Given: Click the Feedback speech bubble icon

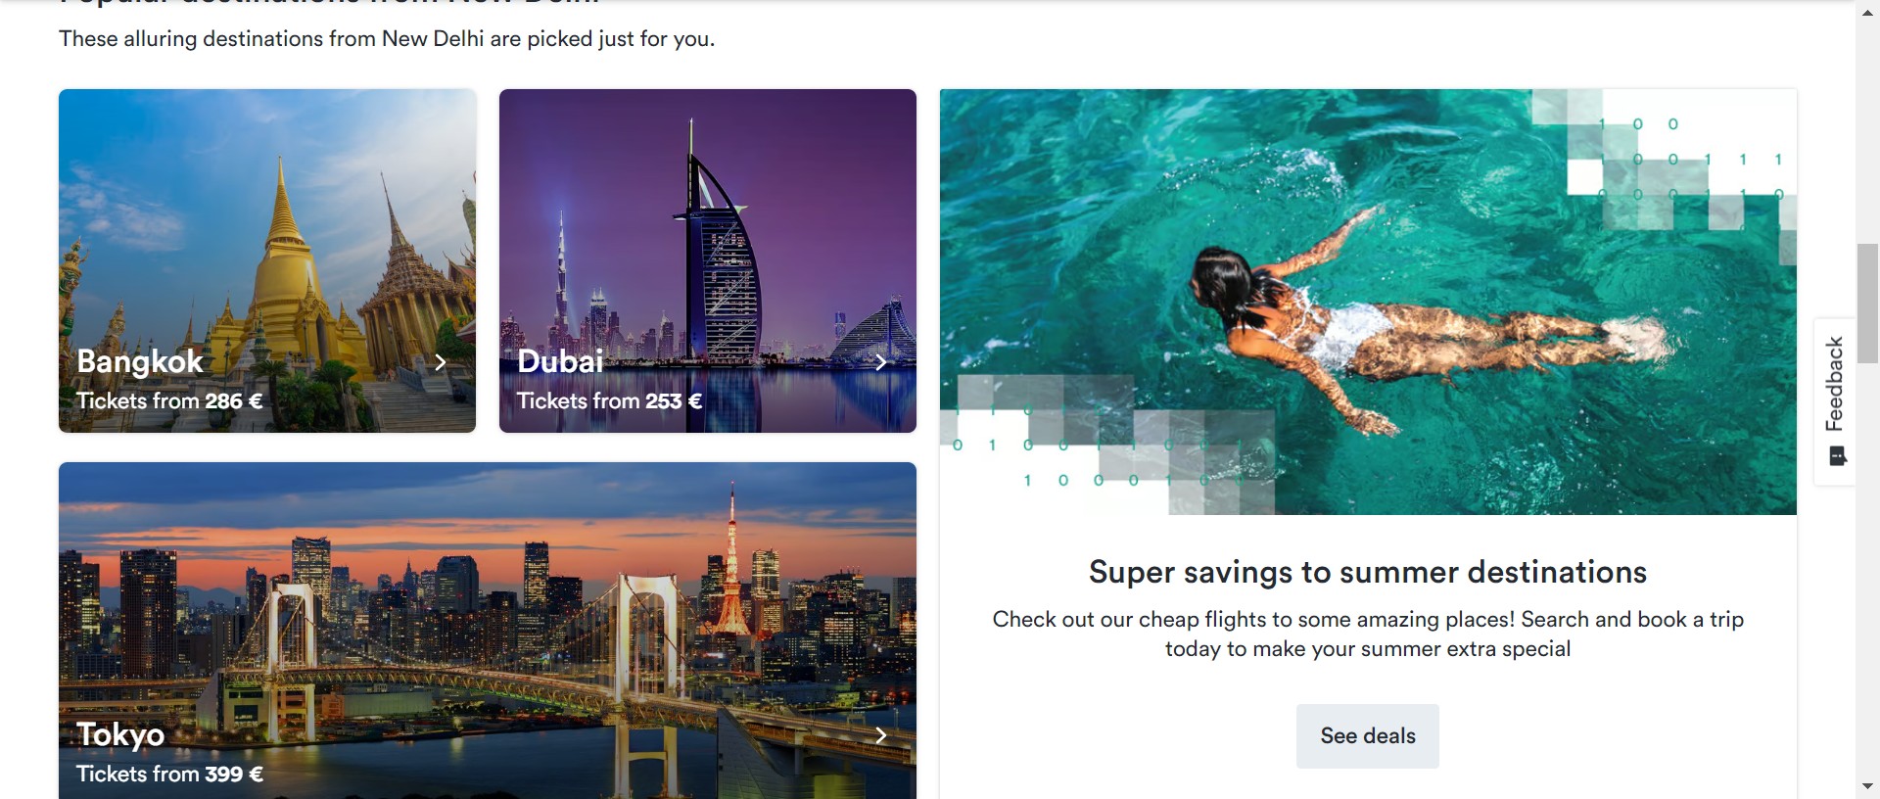Looking at the screenshot, I should pos(1838,456).
